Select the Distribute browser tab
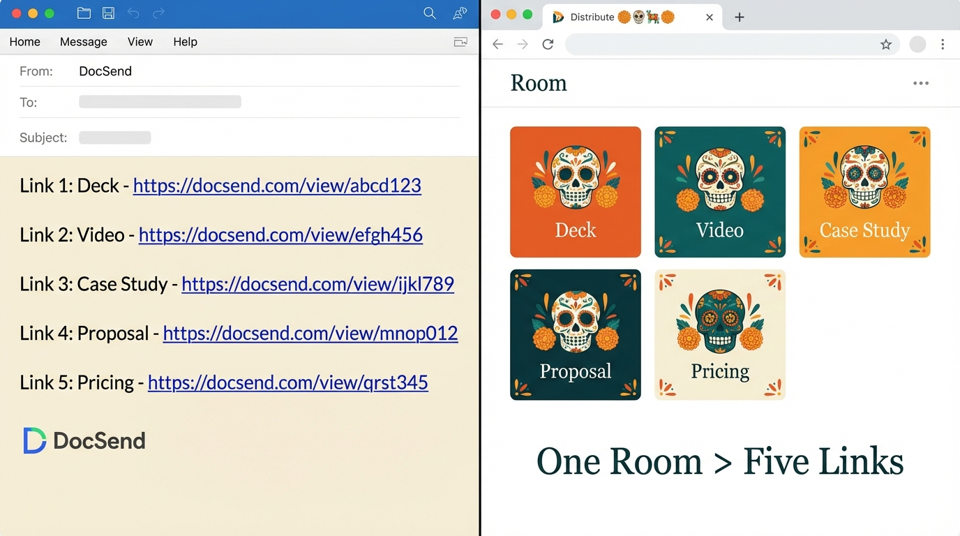Screen dimensions: 960x536 click(614, 17)
